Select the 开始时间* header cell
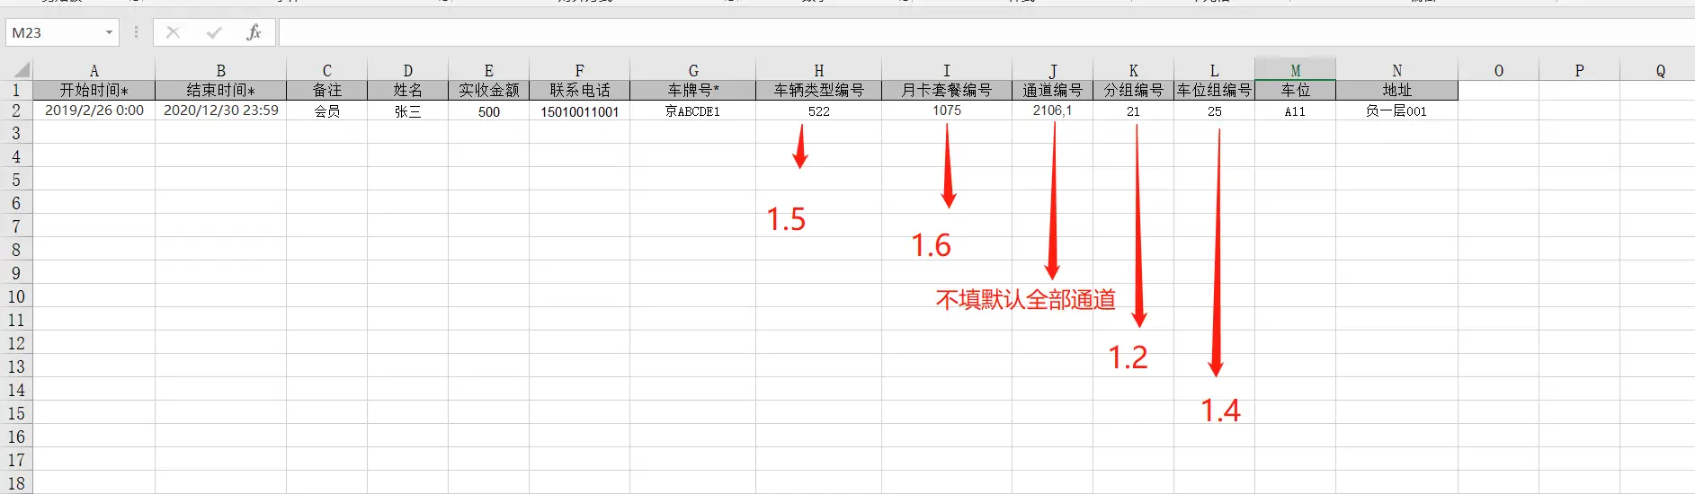 94,91
